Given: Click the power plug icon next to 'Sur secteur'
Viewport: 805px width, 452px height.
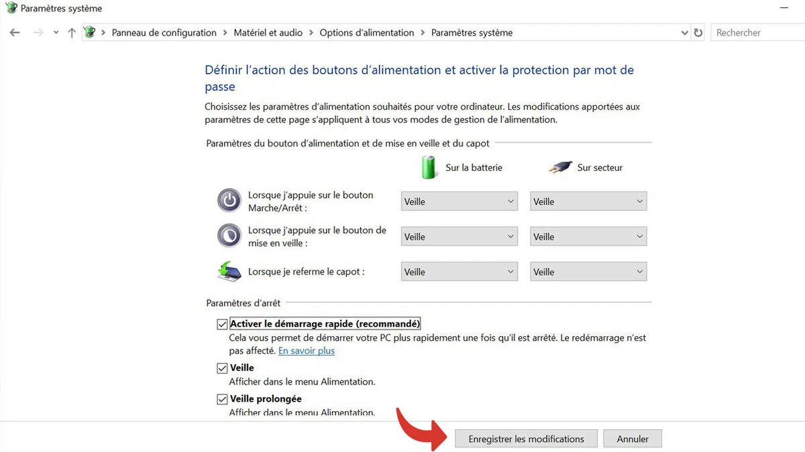Looking at the screenshot, I should [x=559, y=167].
